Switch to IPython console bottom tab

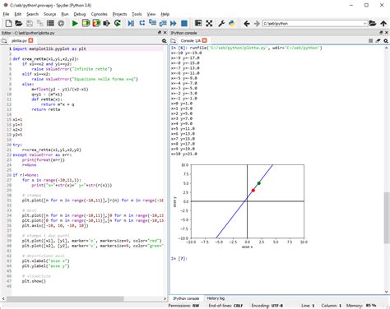[186, 298]
